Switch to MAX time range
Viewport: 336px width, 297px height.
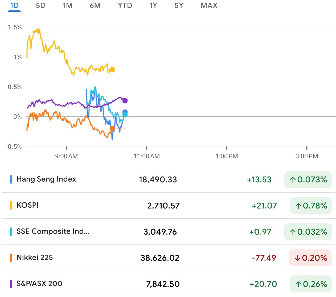[x=209, y=6]
